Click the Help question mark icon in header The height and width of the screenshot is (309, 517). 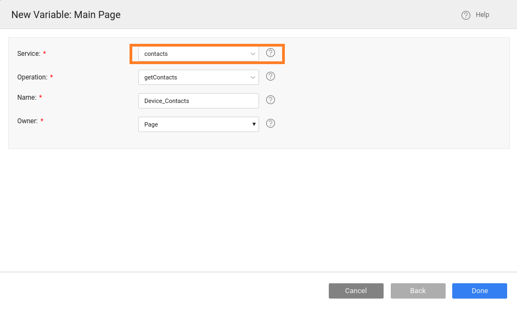(466, 15)
